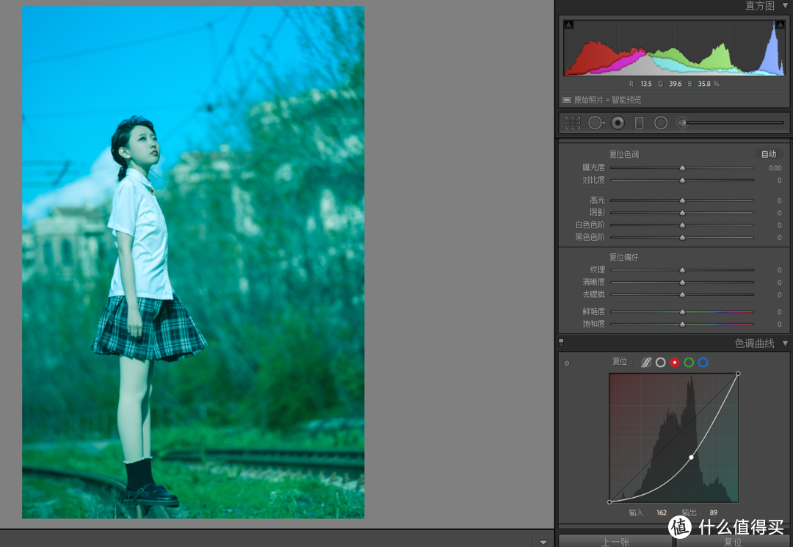Viewport: 793px width, 547px height.
Task: Click the 高光 highlights slider handle
Action: click(682, 200)
